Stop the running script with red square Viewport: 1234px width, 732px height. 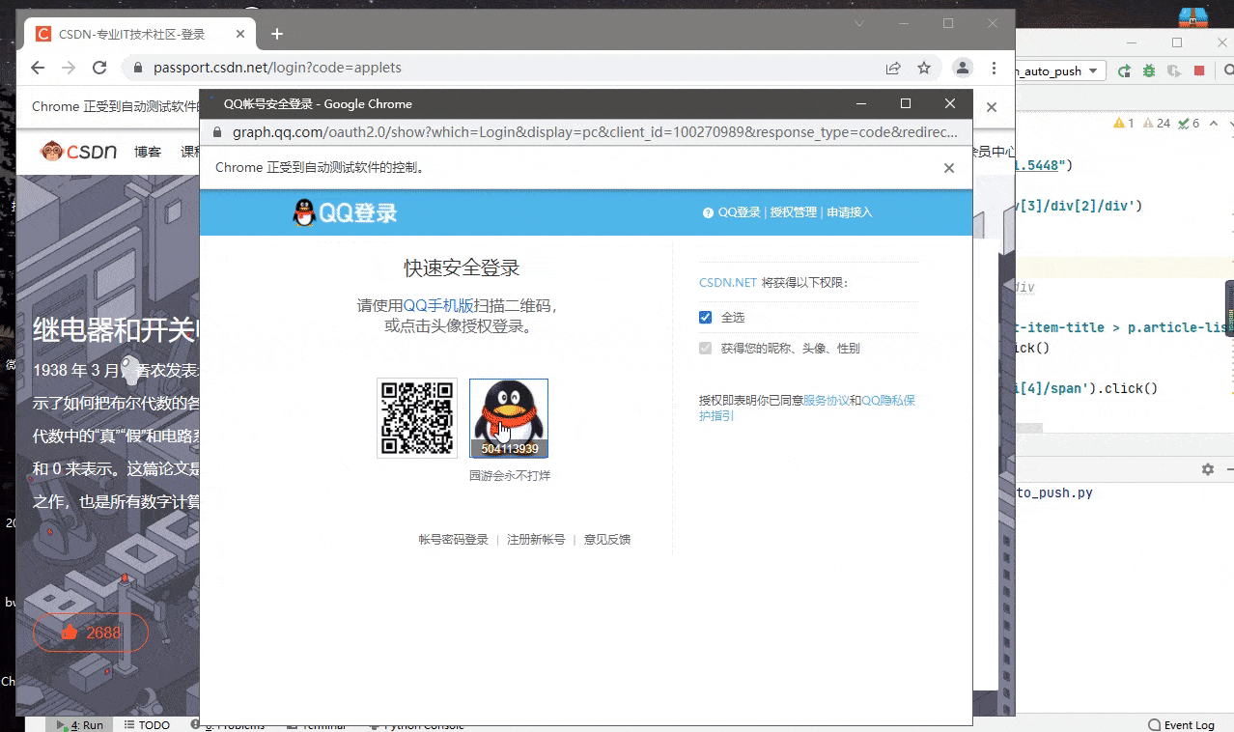pos(1199,70)
